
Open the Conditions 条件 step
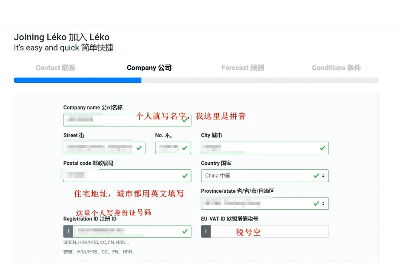point(336,68)
